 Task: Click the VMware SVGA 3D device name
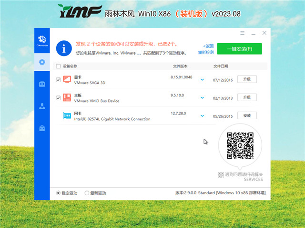pos(90,83)
